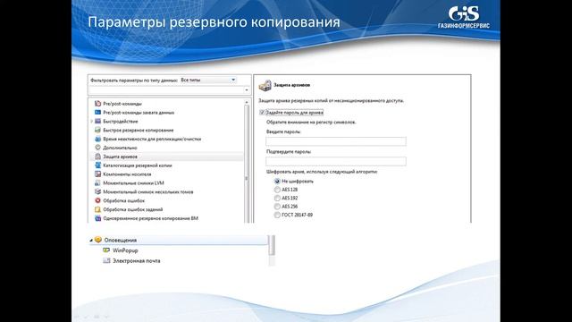The width and height of the screenshot is (572, 322).
Task: Select Каталогизация резервной копии text
Action: coord(138,165)
